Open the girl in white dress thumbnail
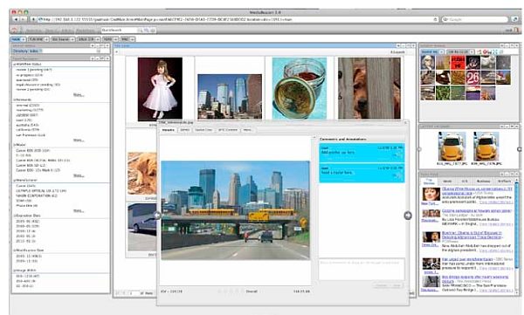Screen dimensions: 524x315 point(160,89)
